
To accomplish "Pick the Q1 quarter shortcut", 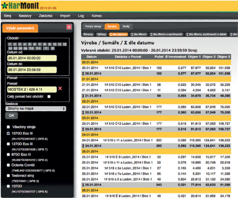I will click(x=10, y=48).
